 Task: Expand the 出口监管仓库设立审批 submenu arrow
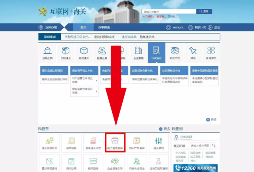96,80
